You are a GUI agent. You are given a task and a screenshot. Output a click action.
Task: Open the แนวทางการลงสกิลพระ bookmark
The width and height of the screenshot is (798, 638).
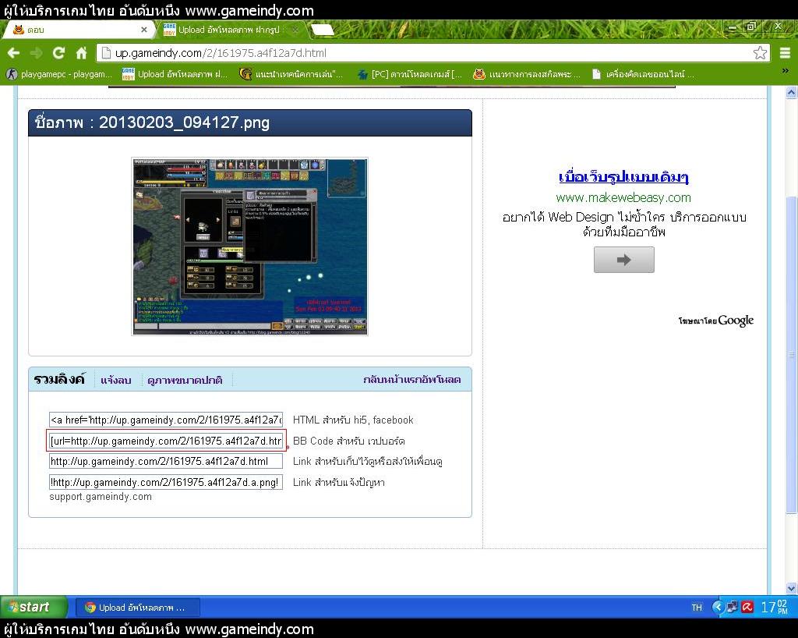527,74
